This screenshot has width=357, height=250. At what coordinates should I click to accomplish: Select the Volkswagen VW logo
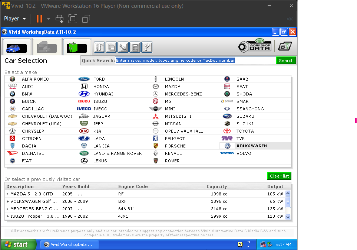click(x=228, y=146)
